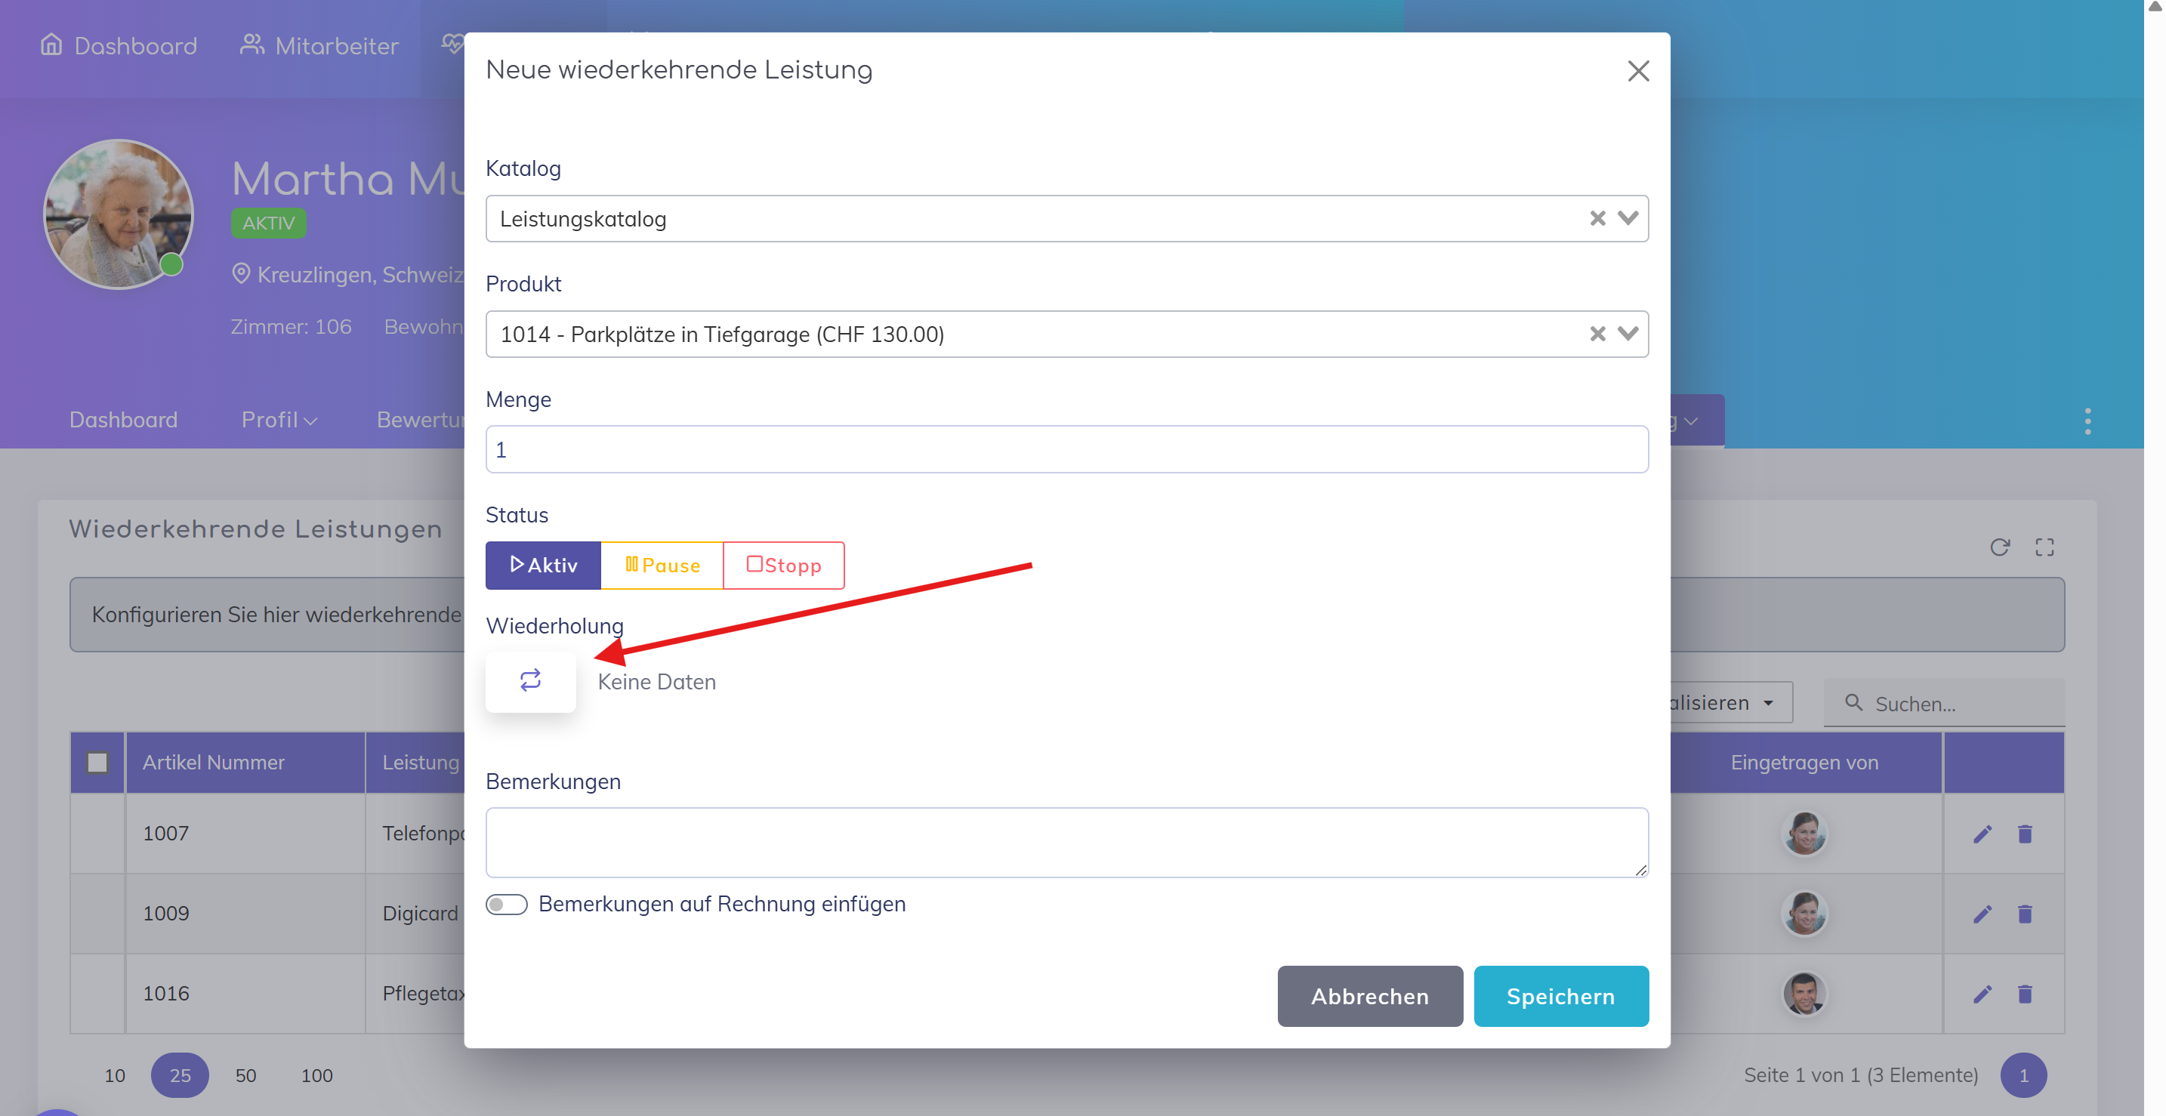Check the select-all checkbox in table header
Viewport: 2166px width, 1116px height.
(97, 762)
